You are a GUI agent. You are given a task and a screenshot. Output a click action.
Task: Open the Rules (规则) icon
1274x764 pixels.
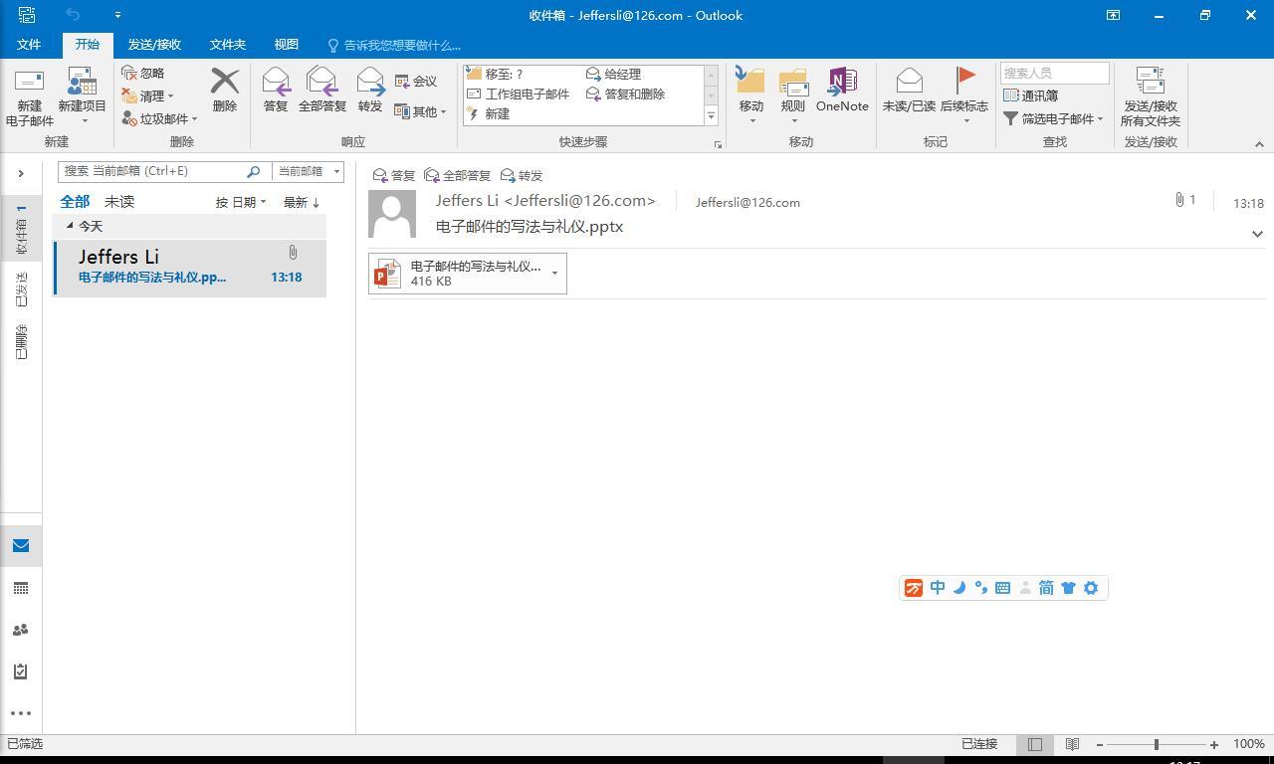(793, 82)
